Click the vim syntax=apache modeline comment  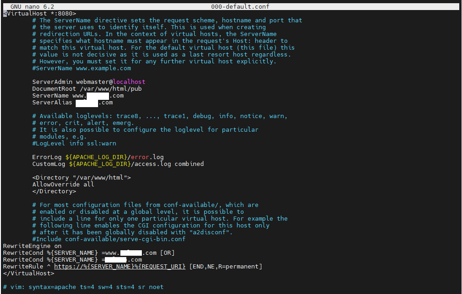(x=83, y=287)
